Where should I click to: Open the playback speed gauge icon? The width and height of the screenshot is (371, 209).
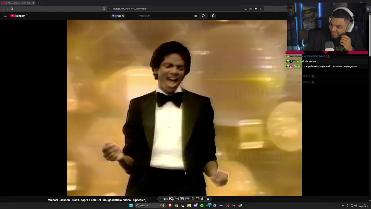click(x=192, y=199)
